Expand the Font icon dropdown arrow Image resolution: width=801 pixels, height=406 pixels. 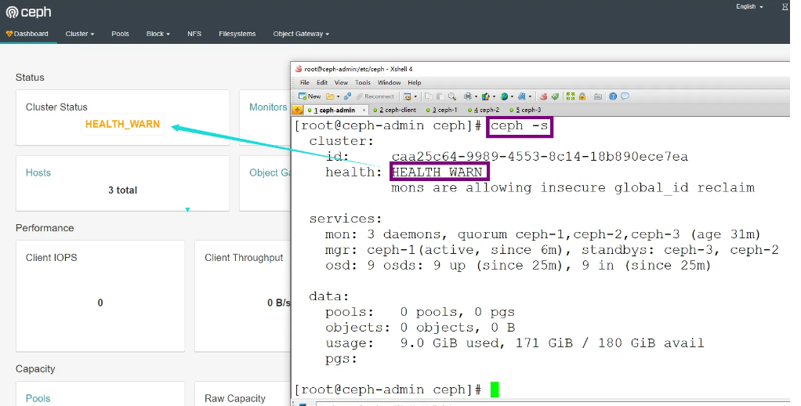tap(530, 96)
